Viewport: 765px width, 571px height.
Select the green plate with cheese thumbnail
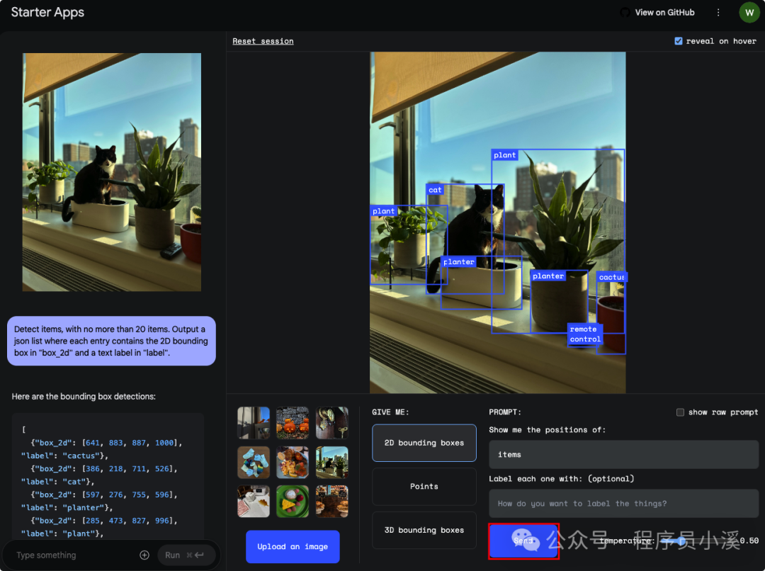293,501
